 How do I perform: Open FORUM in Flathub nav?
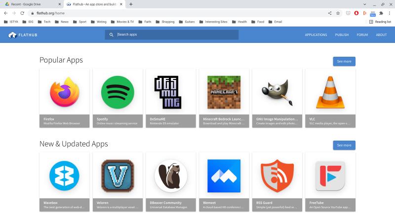pos(362,35)
